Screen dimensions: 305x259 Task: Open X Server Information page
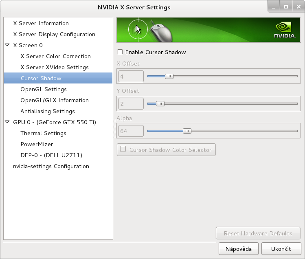41,23
